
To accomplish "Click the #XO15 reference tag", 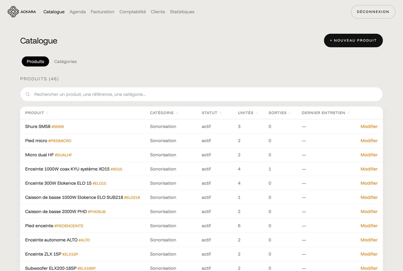I will (116, 169).
